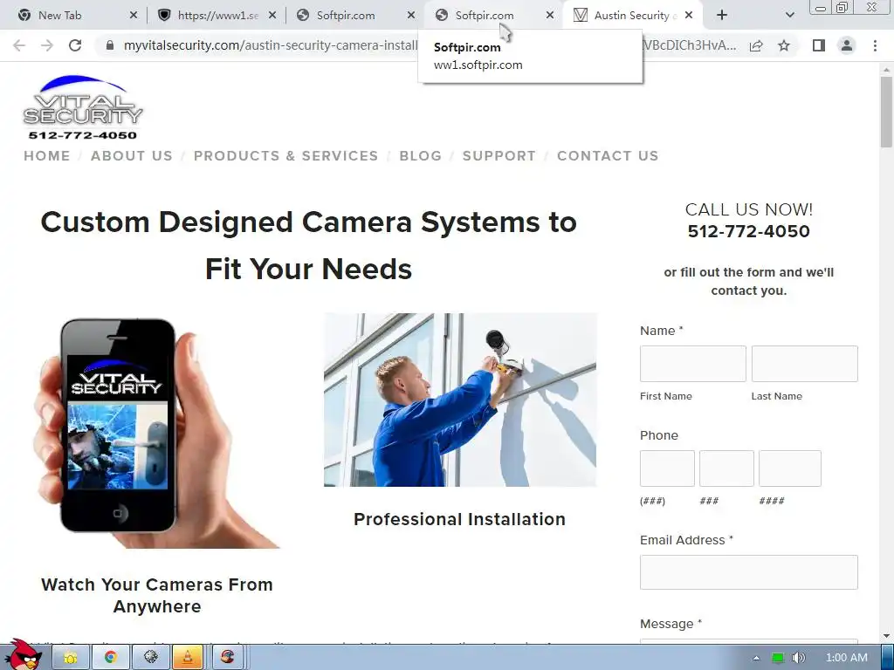
Task: Open the VLC cone taskbar icon
Action: (x=187, y=658)
